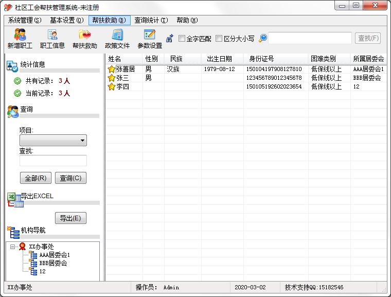This screenshot has height=297, width=391.
Task: Click the toolbar search text field
Action: point(310,38)
